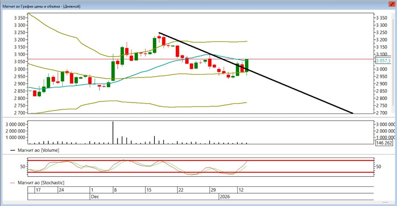Click 3 350 on left price axis
Screen dimensions: 397x206
19,18
